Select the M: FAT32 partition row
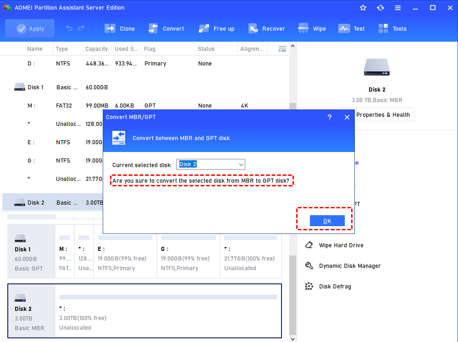 coord(145,106)
